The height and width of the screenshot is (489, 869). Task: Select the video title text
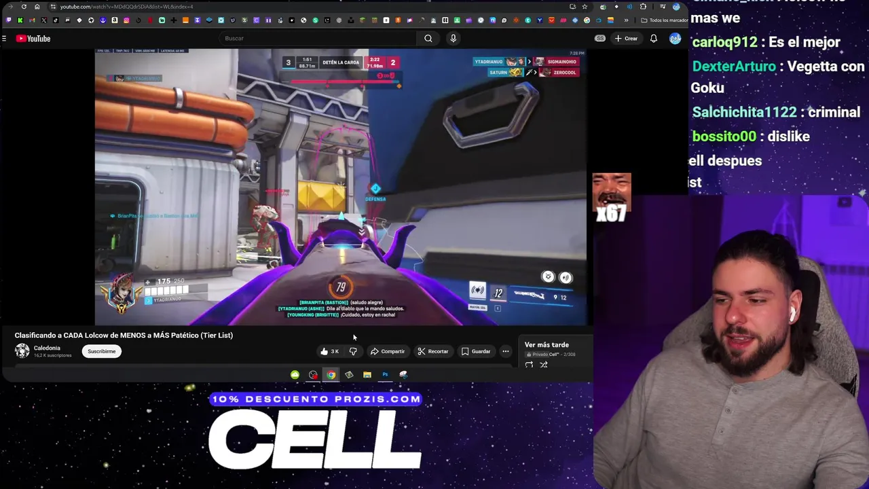124,335
